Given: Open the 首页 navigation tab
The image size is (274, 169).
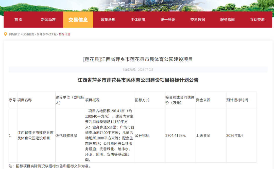Looking at the screenshot, I should pyautogui.click(x=18, y=20).
